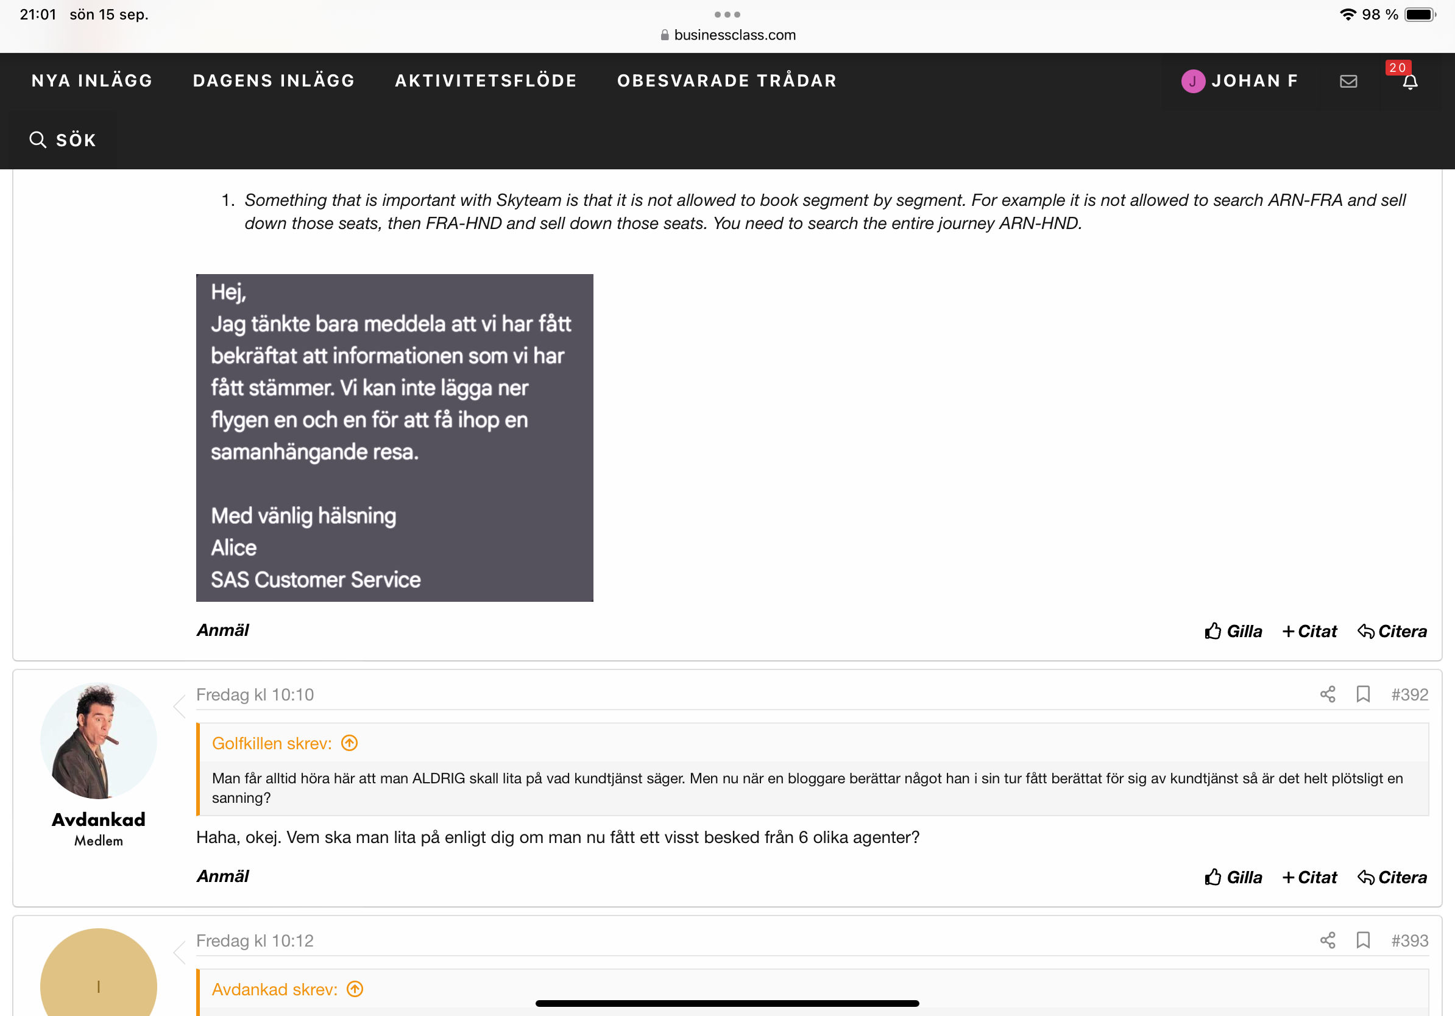The image size is (1455, 1016).
Task: Report Avdankad's post with Anmäl
Action: [x=222, y=876]
